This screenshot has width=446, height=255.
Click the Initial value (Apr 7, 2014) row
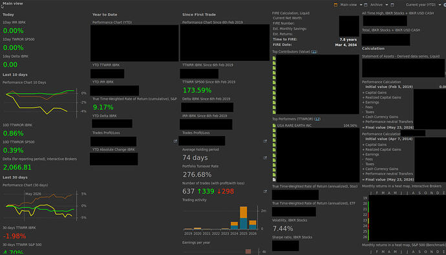coord(389,139)
